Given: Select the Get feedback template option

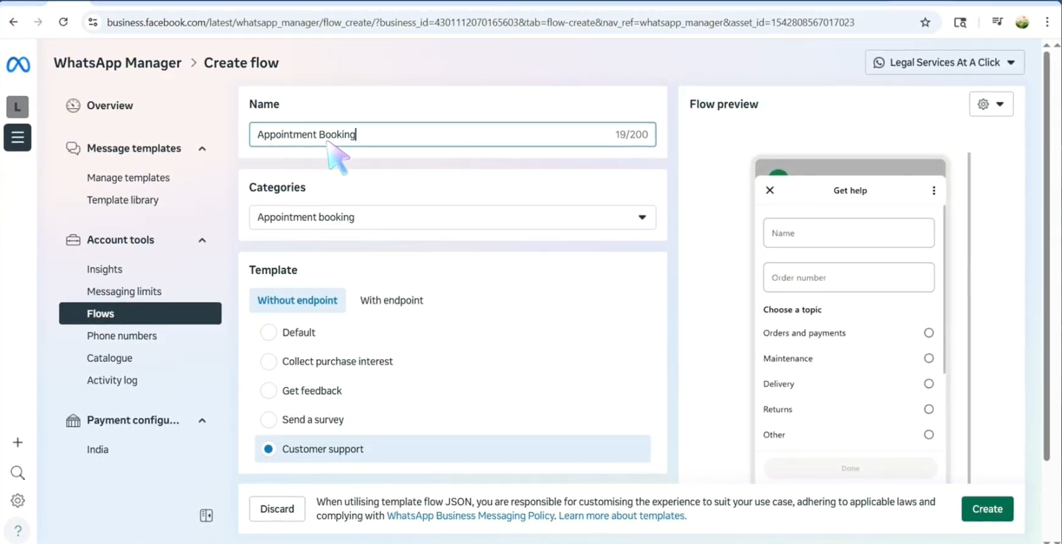Looking at the screenshot, I should pyautogui.click(x=268, y=391).
